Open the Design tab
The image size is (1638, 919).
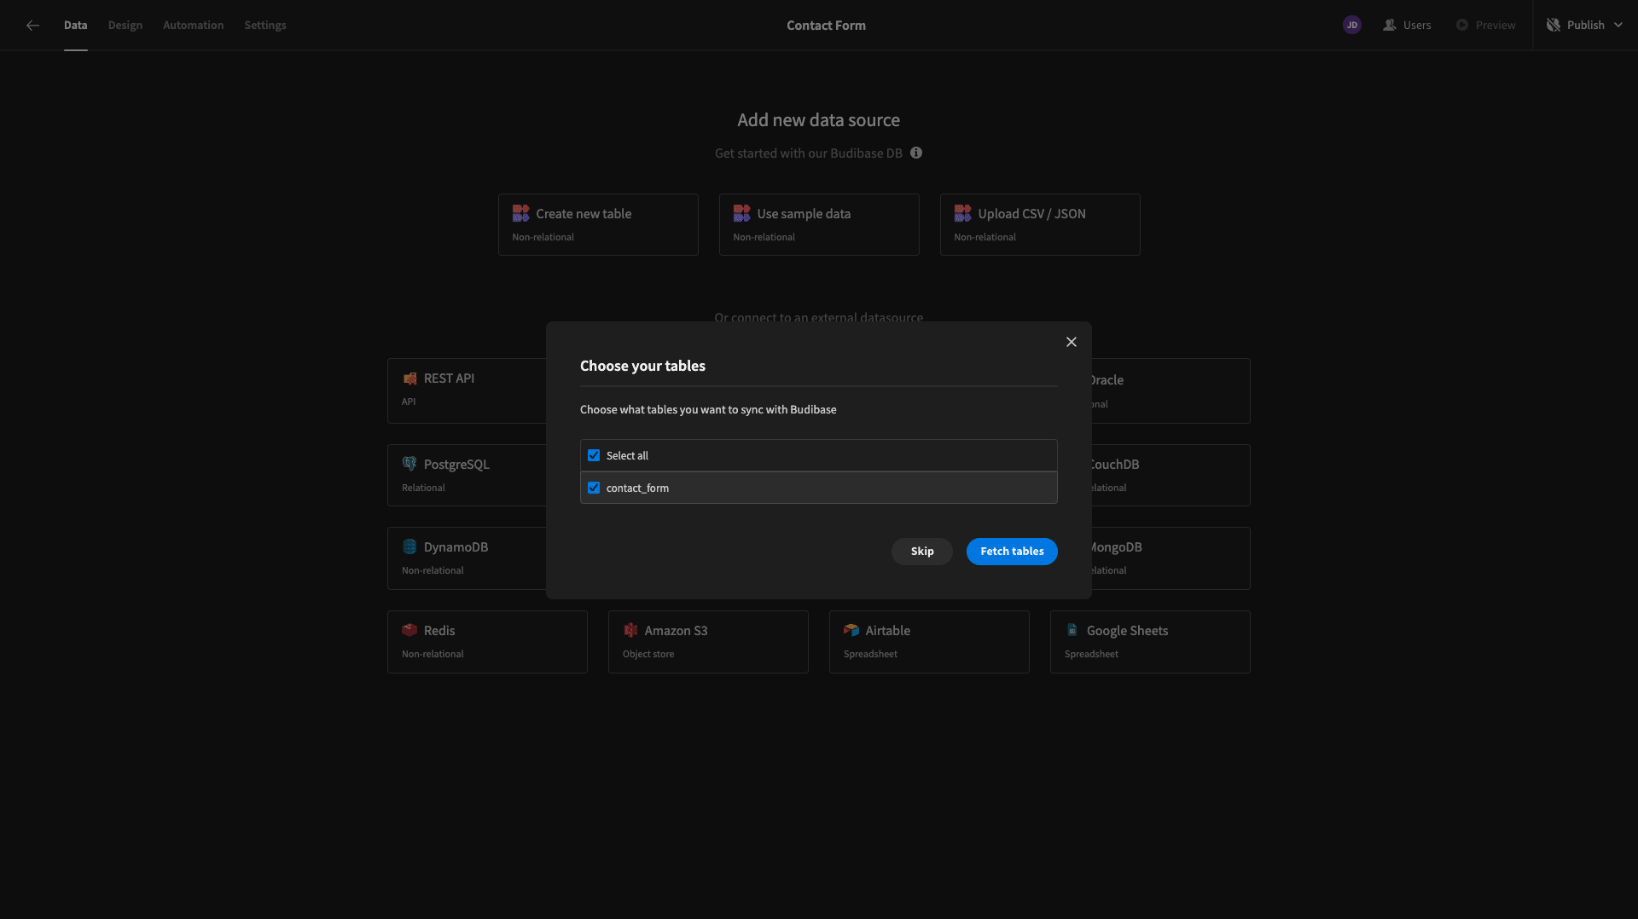pyautogui.click(x=125, y=26)
